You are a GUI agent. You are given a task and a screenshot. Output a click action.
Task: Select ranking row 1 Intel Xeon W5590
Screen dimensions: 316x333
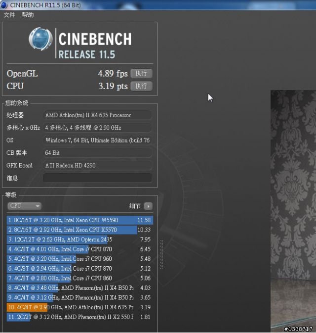79,220
